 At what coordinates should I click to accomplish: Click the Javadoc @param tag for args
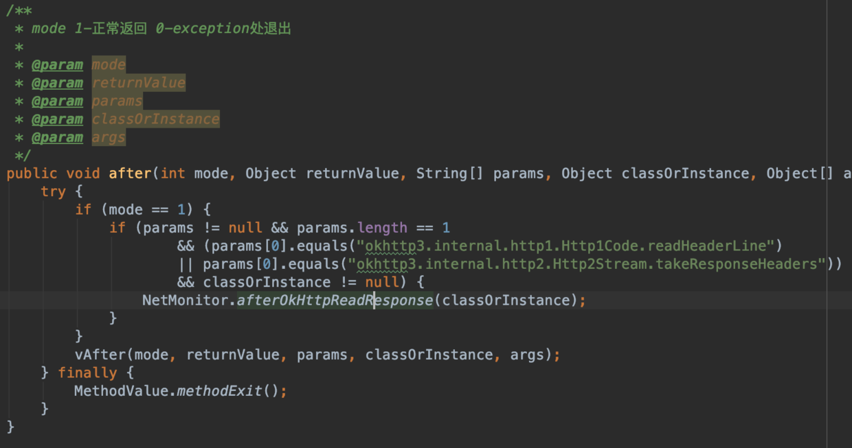pos(57,138)
